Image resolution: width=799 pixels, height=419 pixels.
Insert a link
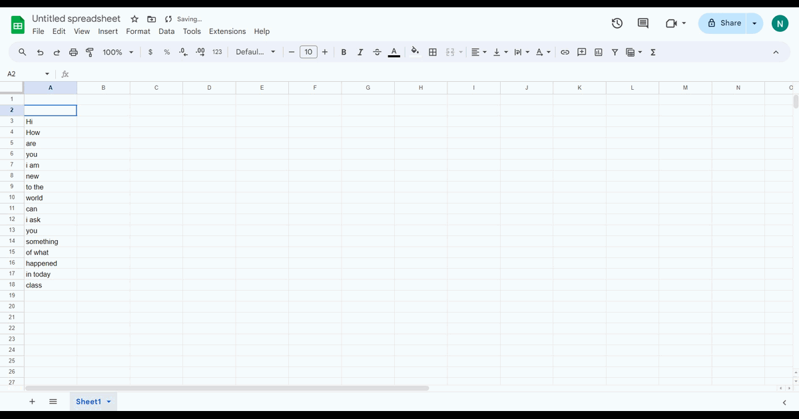pos(565,52)
